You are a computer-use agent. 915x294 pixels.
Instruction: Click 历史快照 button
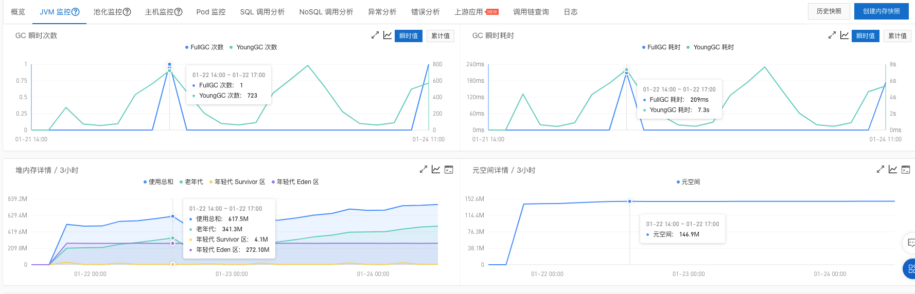(829, 11)
